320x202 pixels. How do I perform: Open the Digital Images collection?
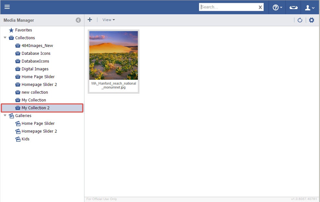point(35,69)
